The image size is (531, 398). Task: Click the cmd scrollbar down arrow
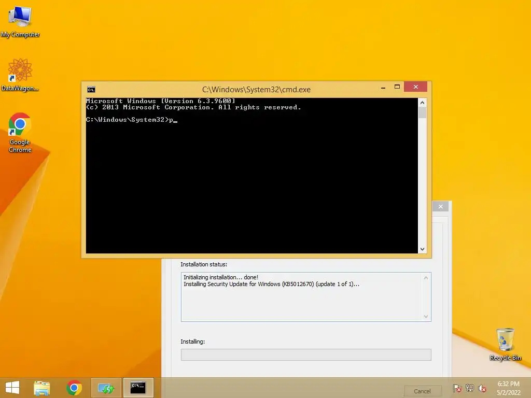click(422, 249)
